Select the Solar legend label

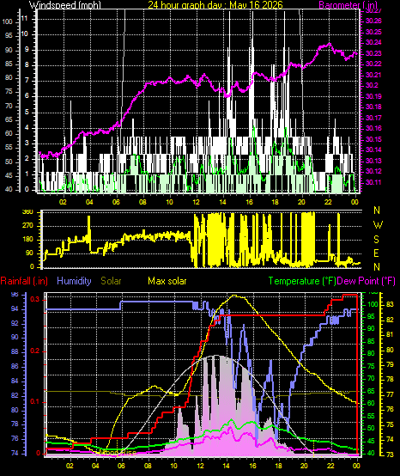[111, 281]
